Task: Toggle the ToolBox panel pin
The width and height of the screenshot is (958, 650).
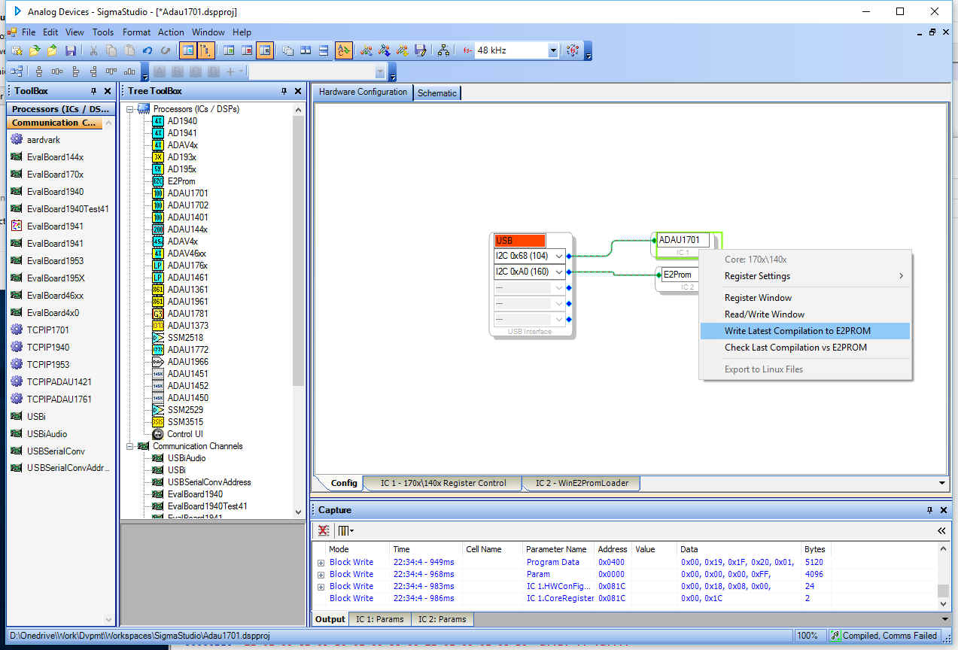Action: click(x=93, y=91)
